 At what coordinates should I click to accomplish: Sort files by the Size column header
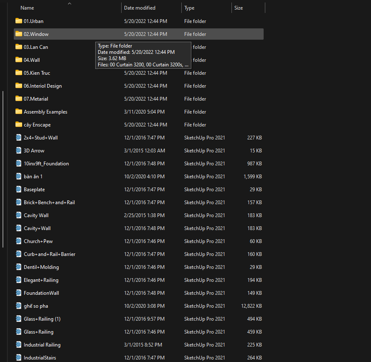238,8
